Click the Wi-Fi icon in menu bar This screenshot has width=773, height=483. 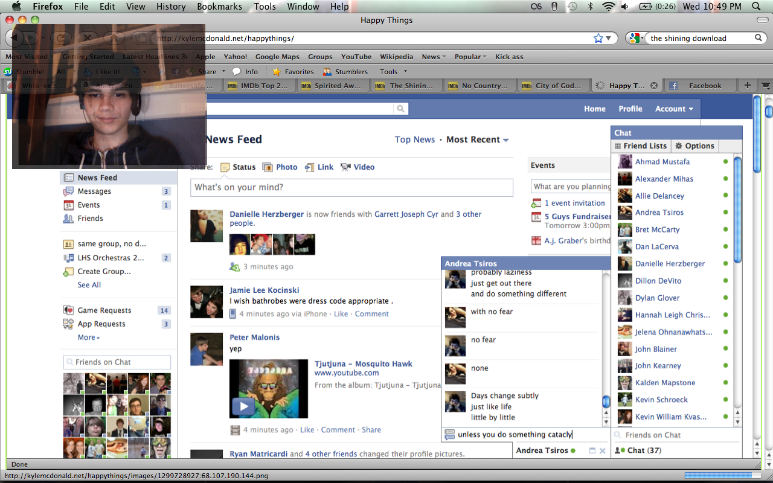[x=609, y=6]
